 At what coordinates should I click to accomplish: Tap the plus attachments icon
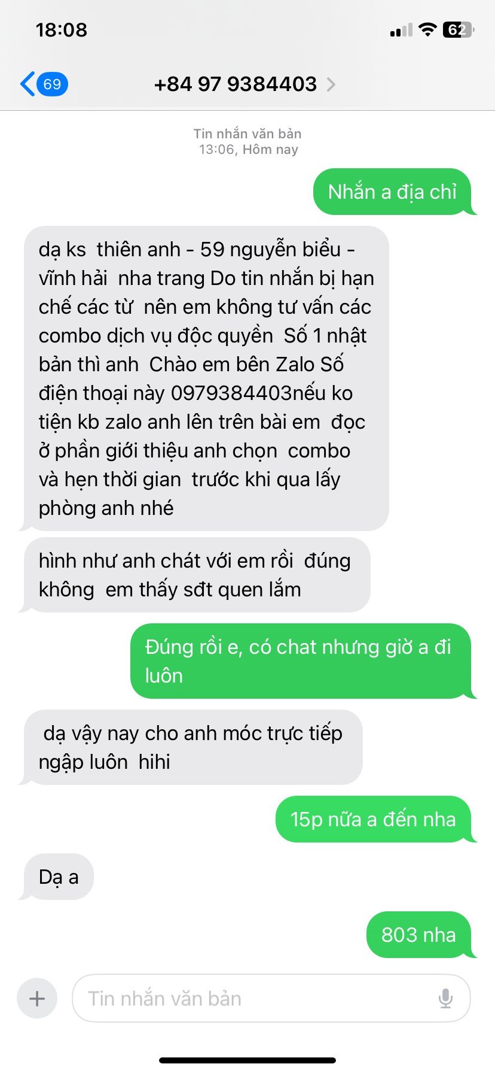pyautogui.click(x=37, y=998)
